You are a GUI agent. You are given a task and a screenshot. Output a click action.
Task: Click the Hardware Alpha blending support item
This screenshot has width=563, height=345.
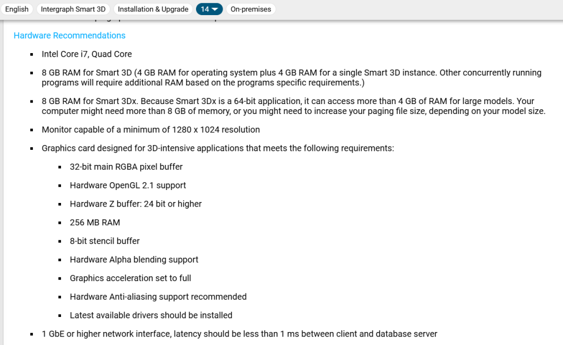coord(134,260)
